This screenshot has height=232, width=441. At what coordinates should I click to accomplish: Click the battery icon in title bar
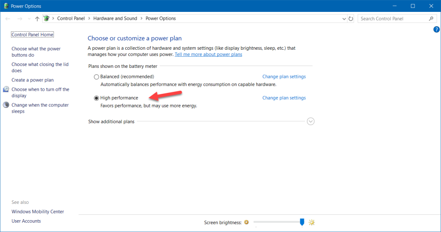pyautogui.click(x=6, y=6)
